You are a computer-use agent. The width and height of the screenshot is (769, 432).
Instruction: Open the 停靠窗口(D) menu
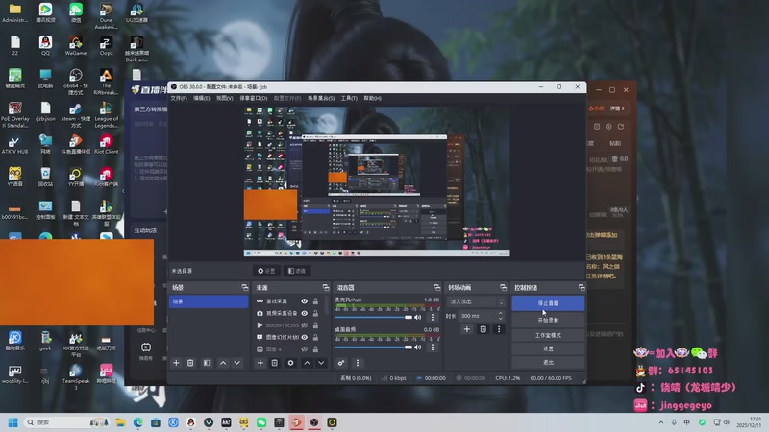[253, 99]
